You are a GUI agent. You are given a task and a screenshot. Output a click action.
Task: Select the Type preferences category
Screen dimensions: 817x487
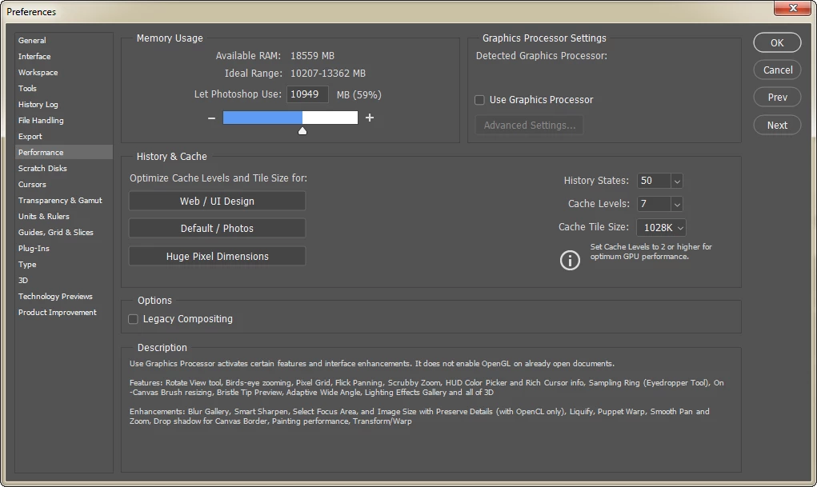[63, 265]
